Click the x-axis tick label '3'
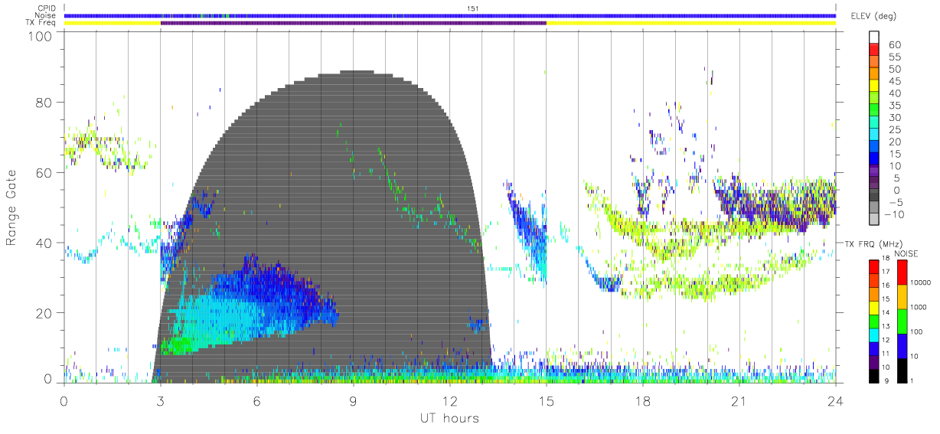940x434 pixels. (160, 401)
